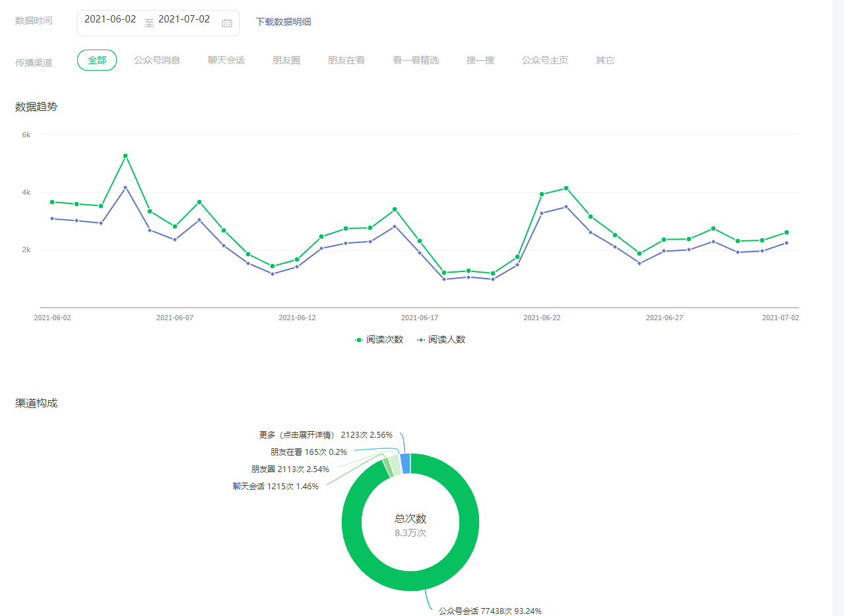844x616 pixels.
Task: Click the blue 更多 slice of donut
Action: point(405,463)
